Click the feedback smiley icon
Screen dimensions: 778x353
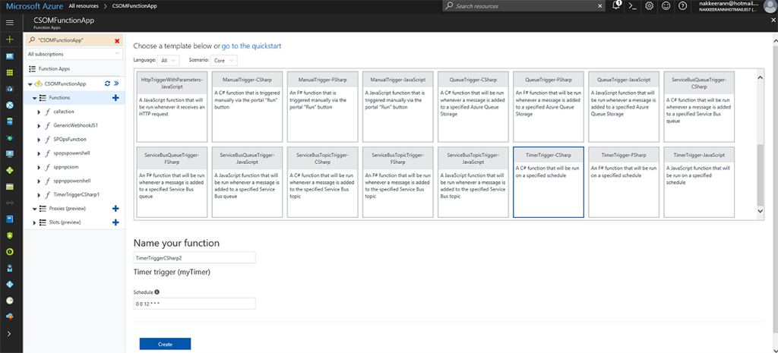tap(666, 5)
